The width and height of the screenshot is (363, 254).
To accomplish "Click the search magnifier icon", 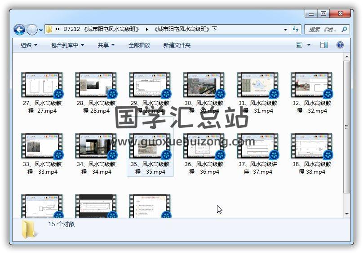I will click(x=345, y=29).
